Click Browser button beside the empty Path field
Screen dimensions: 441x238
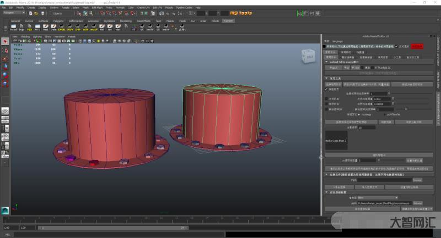(417, 180)
